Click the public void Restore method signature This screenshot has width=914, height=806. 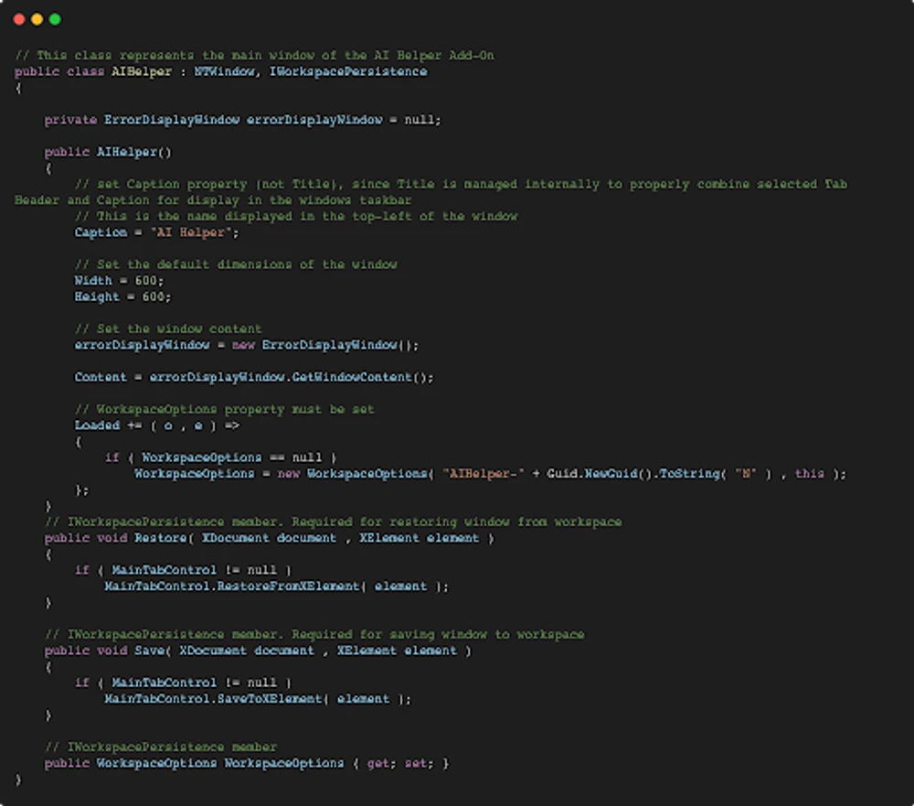click(x=270, y=538)
